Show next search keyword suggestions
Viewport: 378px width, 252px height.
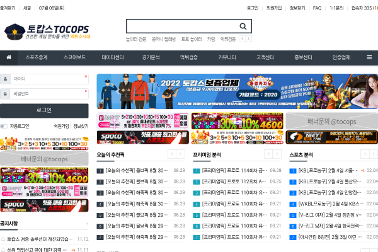tap(249, 39)
